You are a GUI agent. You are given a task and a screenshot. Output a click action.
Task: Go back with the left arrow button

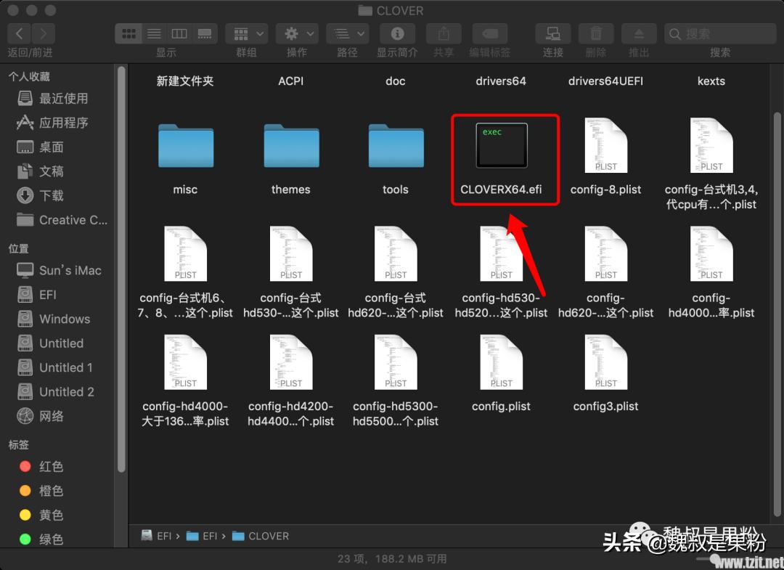point(19,33)
